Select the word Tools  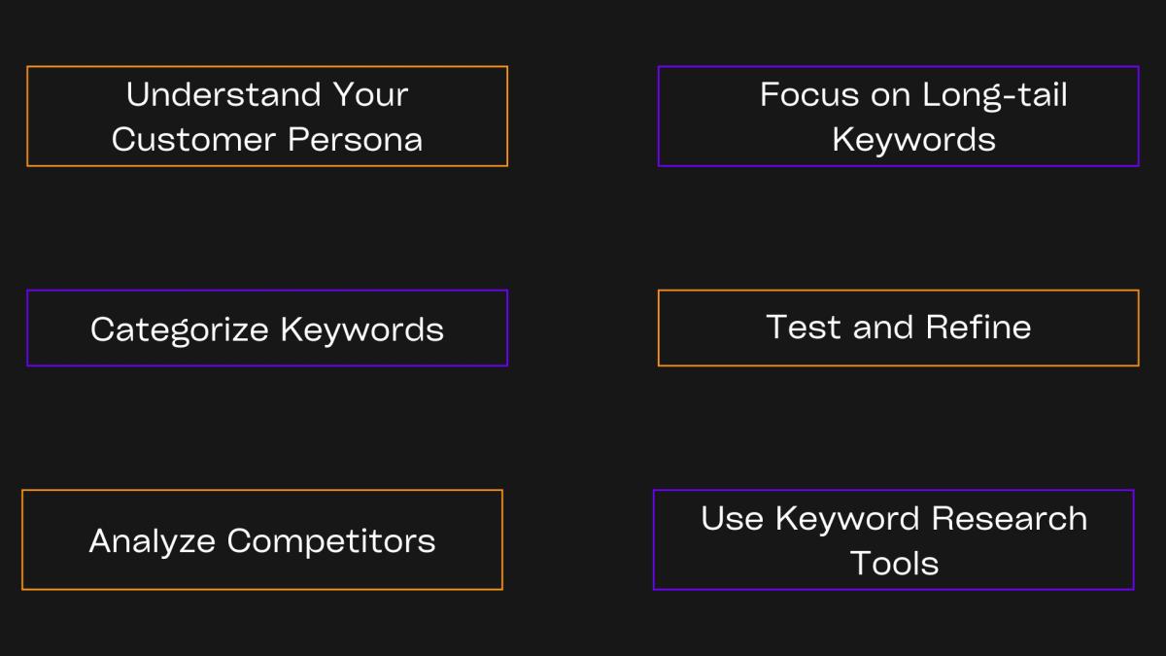pyautogui.click(x=894, y=563)
